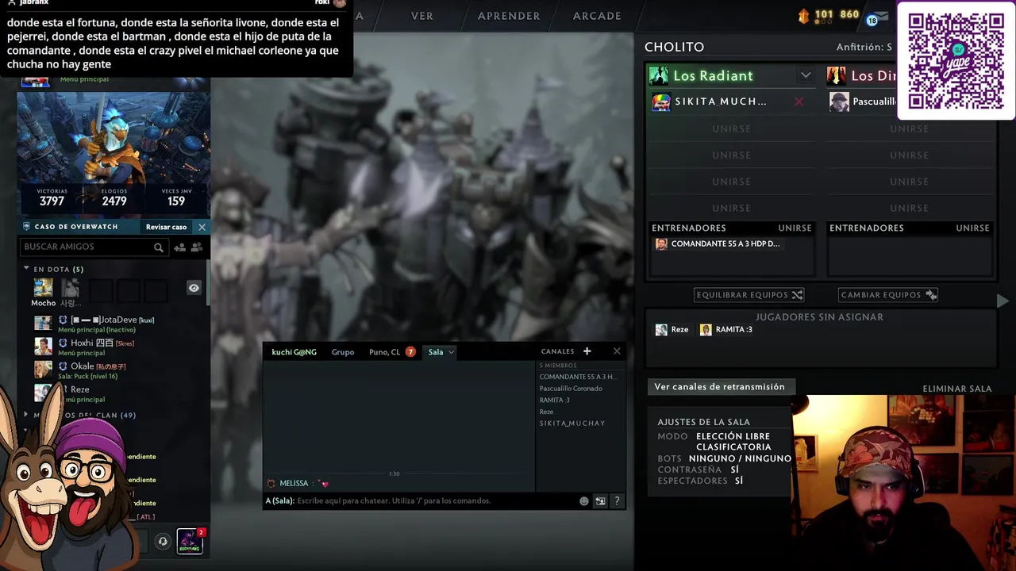Join Radiant coaches via Unirse
Screen dimensions: 1016x571
coord(795,228)
